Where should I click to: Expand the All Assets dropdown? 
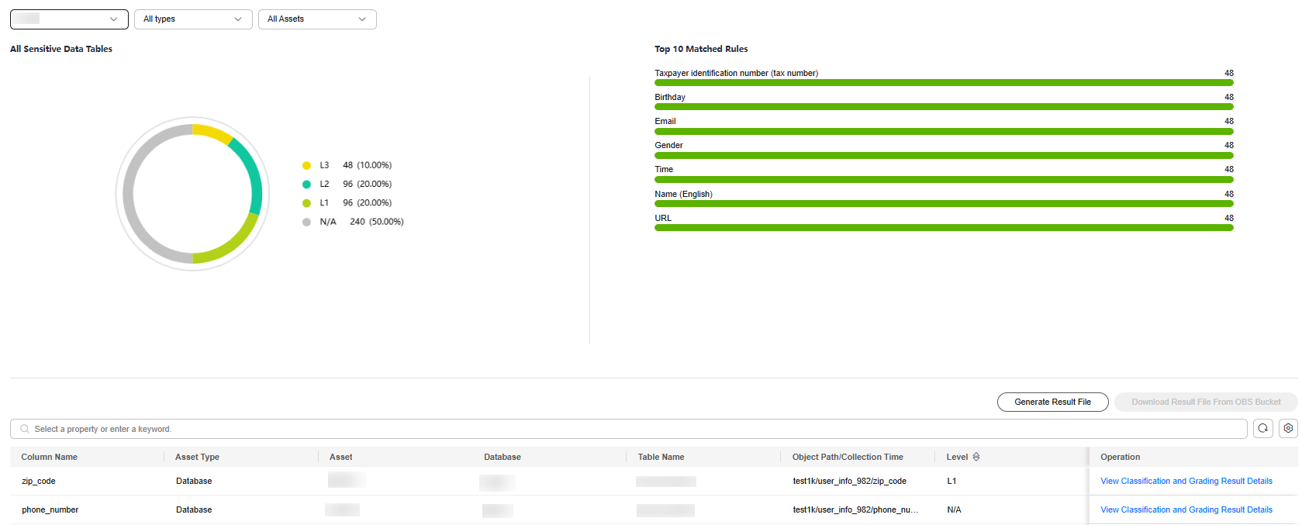click(x=317, y=19)
